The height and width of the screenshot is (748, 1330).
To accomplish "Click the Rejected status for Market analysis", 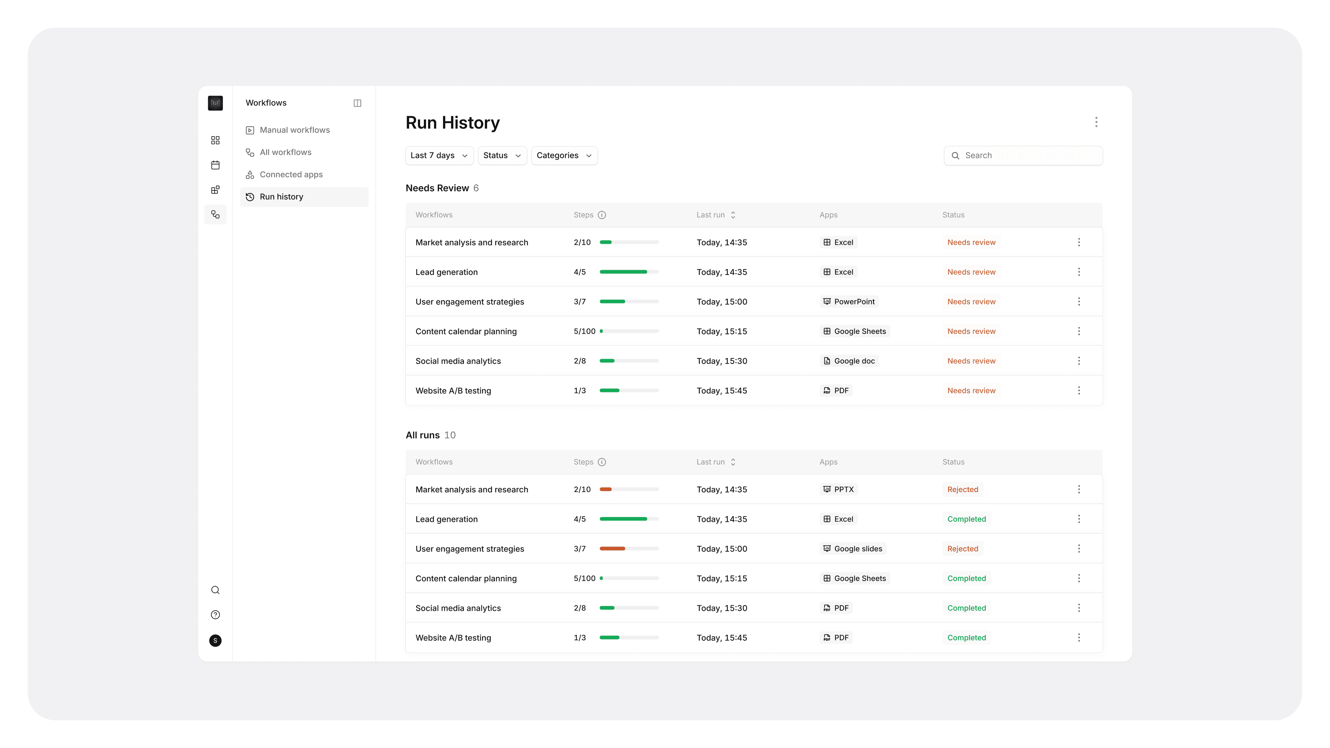I will tap(963, 489).
